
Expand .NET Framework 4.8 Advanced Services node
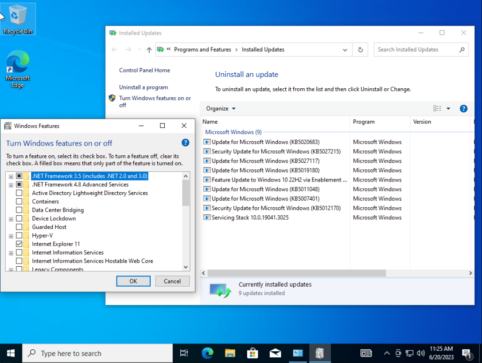pos(11,185)
